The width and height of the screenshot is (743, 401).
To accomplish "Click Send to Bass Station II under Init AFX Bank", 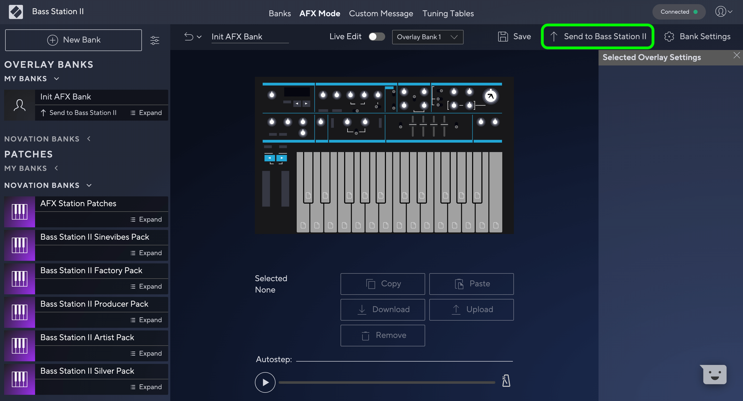I will click(78, 113).
